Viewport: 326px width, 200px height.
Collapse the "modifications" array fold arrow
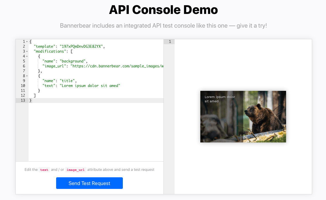point(27,51)
